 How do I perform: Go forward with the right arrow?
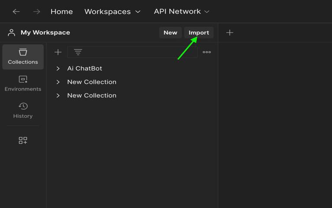[36, 11]
